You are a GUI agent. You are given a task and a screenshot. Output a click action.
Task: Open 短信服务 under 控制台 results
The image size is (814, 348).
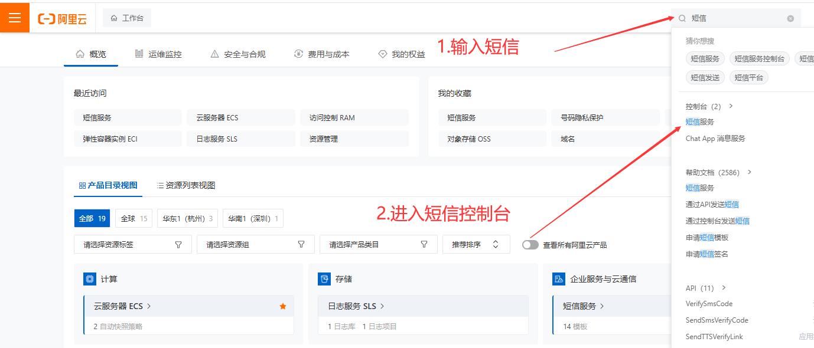(x=700, y=122)
